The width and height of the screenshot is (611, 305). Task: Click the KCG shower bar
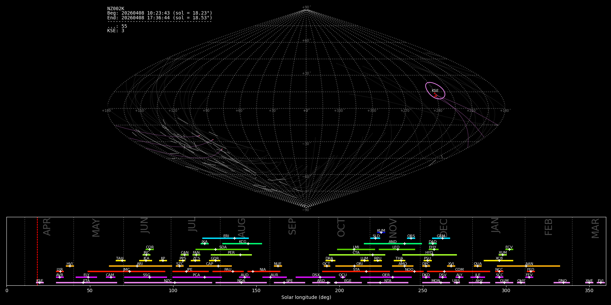click(242, 244)
